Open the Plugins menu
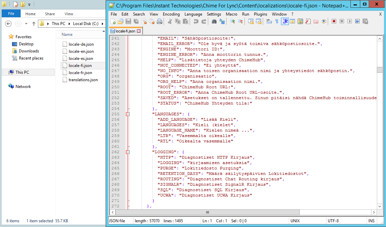 260,14
